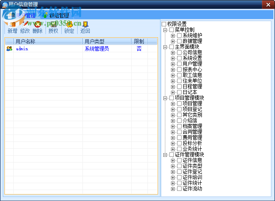Tick the 证件流动 checkbox
This screenshot has height=201, width=275.
tap(179, 188)
